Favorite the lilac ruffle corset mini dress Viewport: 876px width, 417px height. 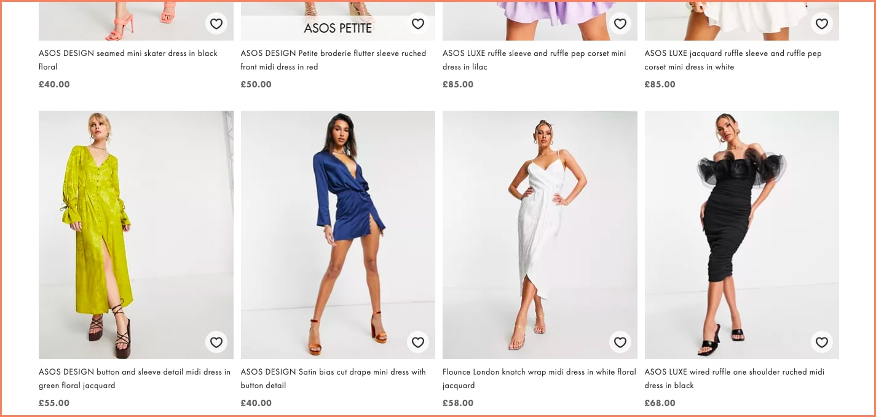tap(620, 24)
